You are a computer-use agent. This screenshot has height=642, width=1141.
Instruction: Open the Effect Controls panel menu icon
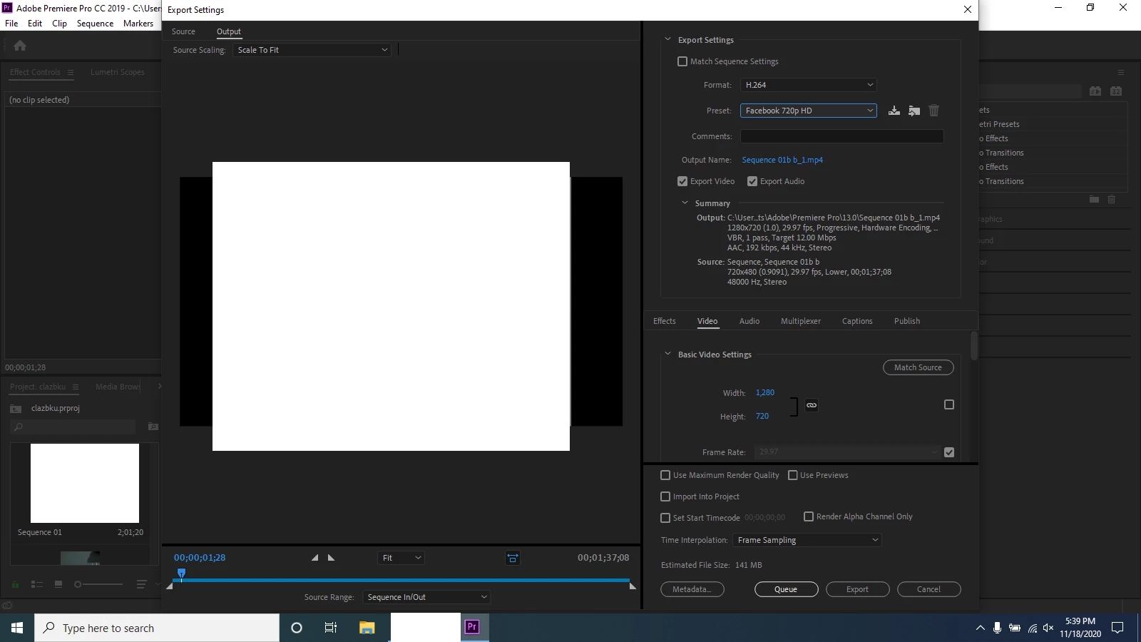point(70,72)
